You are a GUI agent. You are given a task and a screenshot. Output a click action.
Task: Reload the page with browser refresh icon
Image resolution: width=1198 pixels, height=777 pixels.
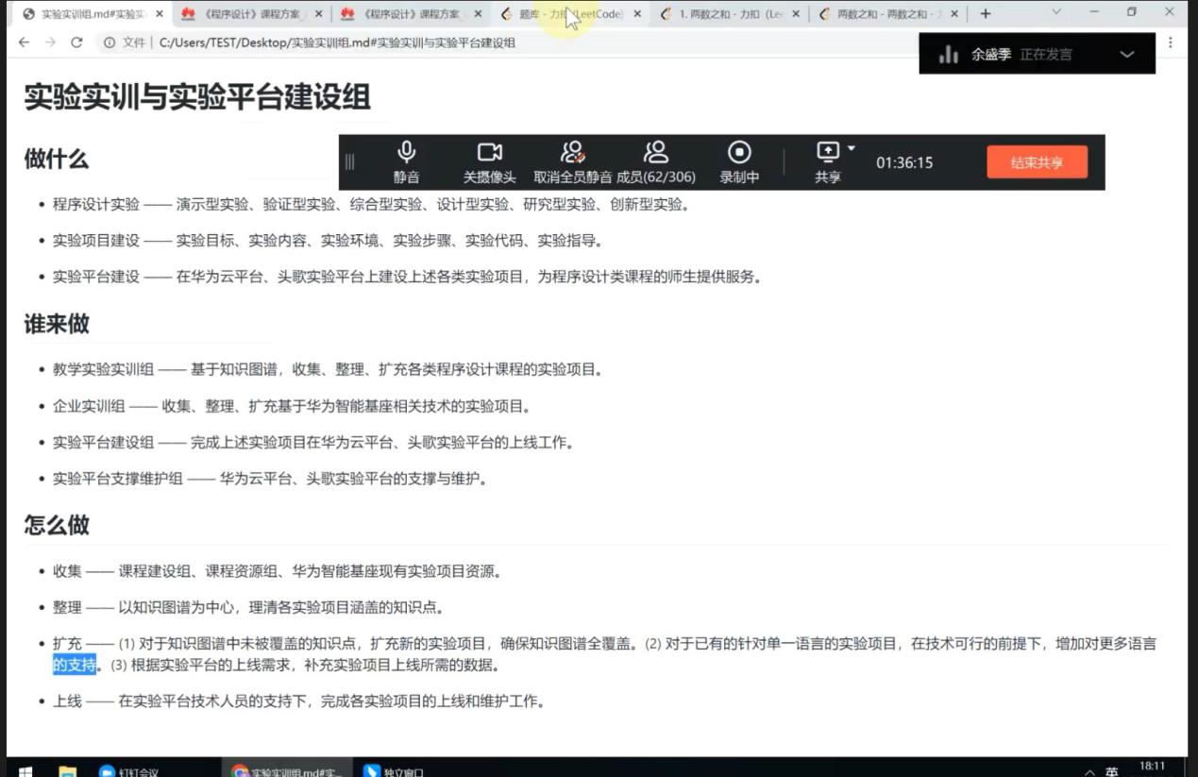pyautogui.click(x=77, y=42)
